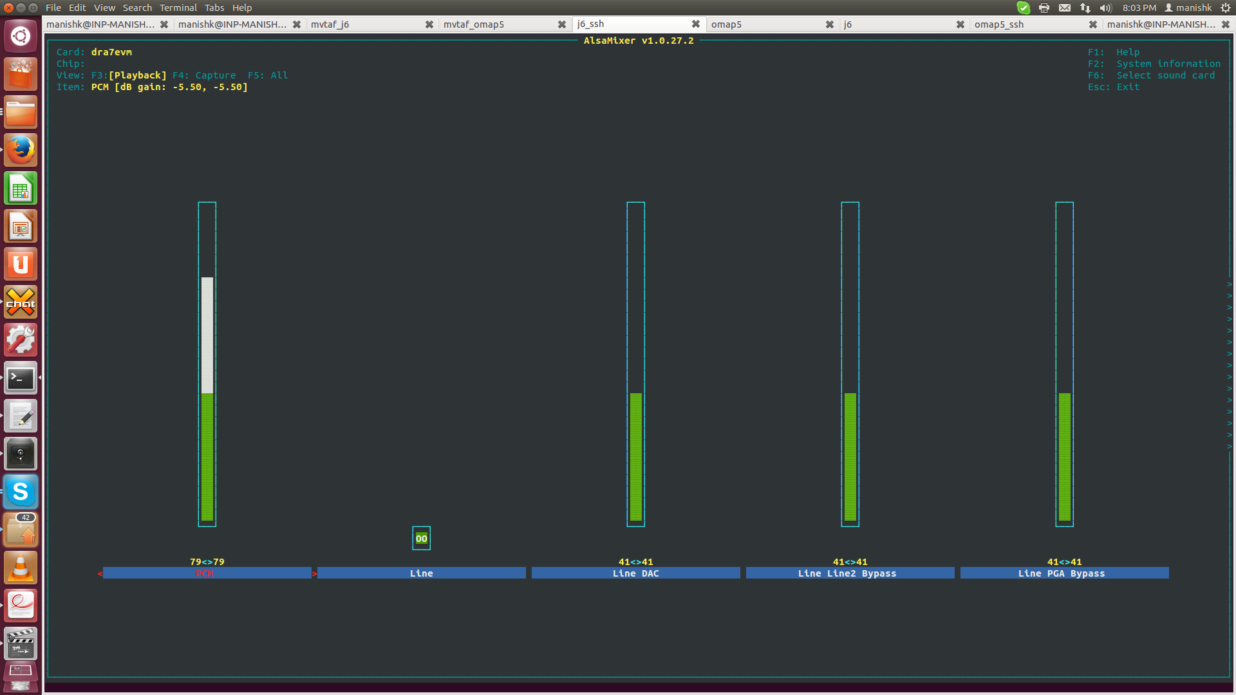
Task: Select the Line DAC channel label
Action: 635,573
